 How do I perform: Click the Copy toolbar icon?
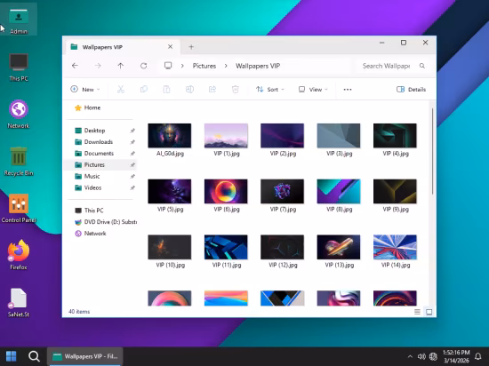(x=144, y=90)
